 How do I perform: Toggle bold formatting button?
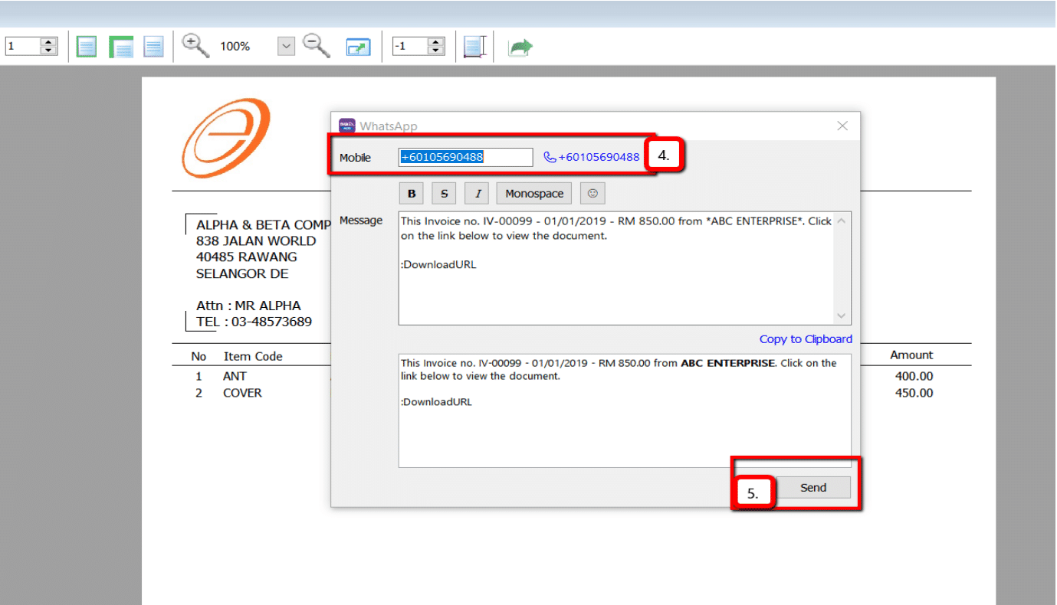tap(412, 194)
